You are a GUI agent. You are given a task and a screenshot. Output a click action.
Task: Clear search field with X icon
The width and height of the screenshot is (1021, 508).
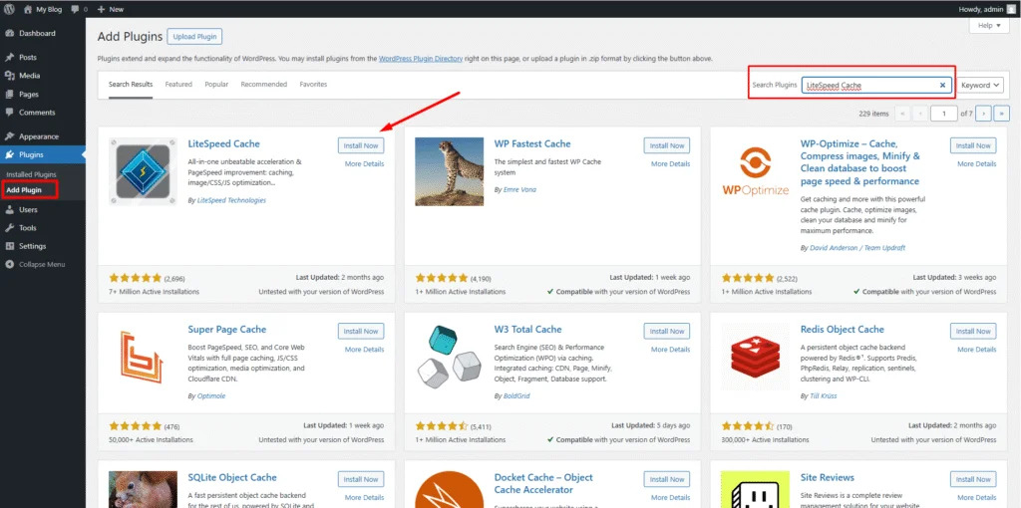coord(942,86)
